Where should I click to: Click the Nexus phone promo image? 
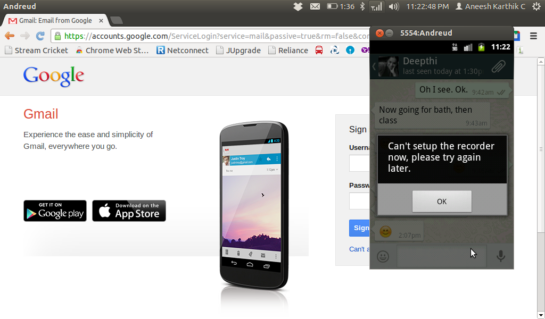(254, 205)
